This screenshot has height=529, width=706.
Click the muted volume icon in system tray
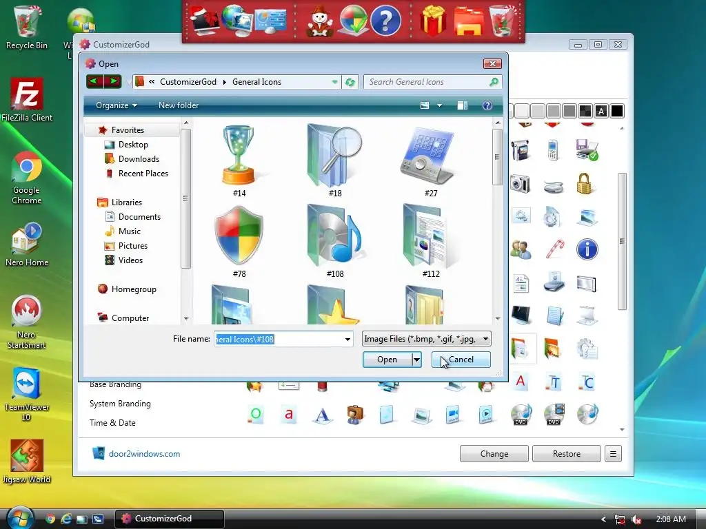[x=636, y=519]
